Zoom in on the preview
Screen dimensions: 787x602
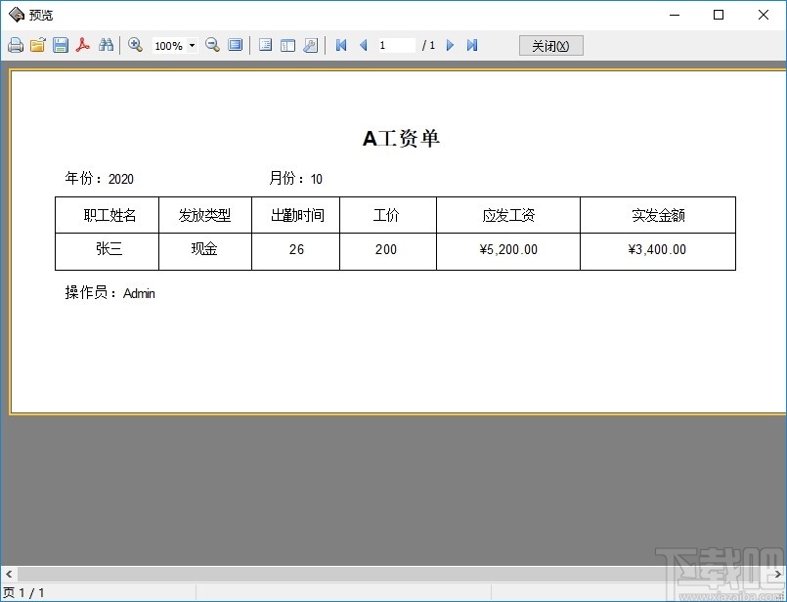136,45
